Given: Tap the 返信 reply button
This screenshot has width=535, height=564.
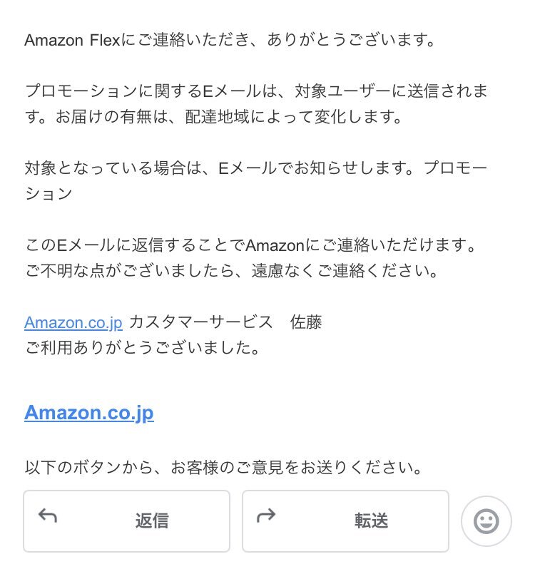Looking at the screenshot, I should pyautogui.click(x=127, y=521).
